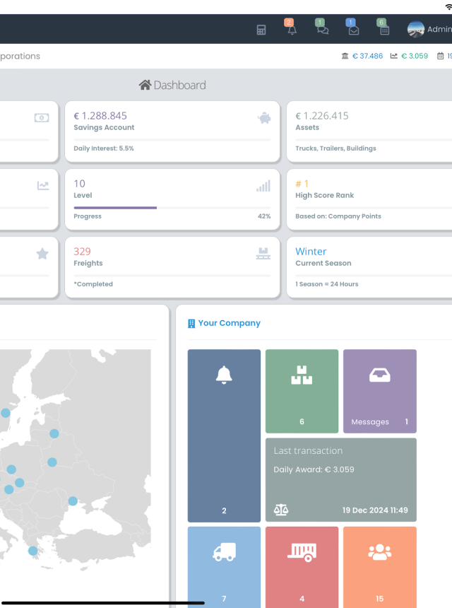The width and height of the screenshot is (452, 608).
Task: Click the Level 10 value
Action: point(79,183)
